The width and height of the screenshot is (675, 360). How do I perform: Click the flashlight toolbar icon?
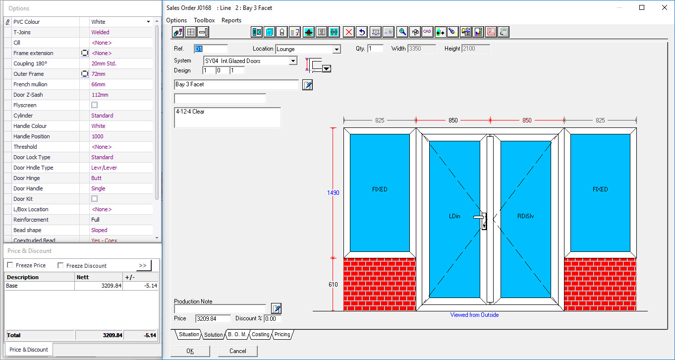(452, 32)
